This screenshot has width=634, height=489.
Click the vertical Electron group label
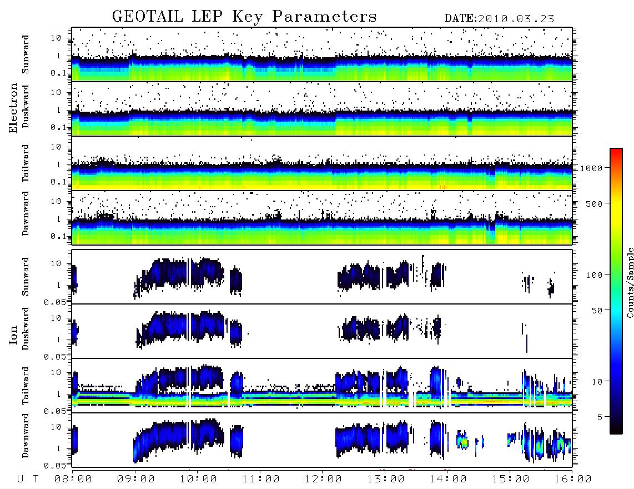(13, 108)
